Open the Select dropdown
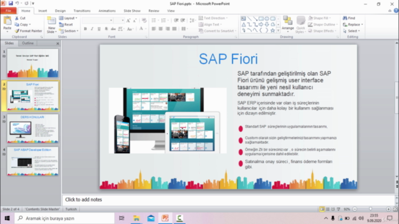The width and height of the screenshot is (399, 224). tap(352, 30)
